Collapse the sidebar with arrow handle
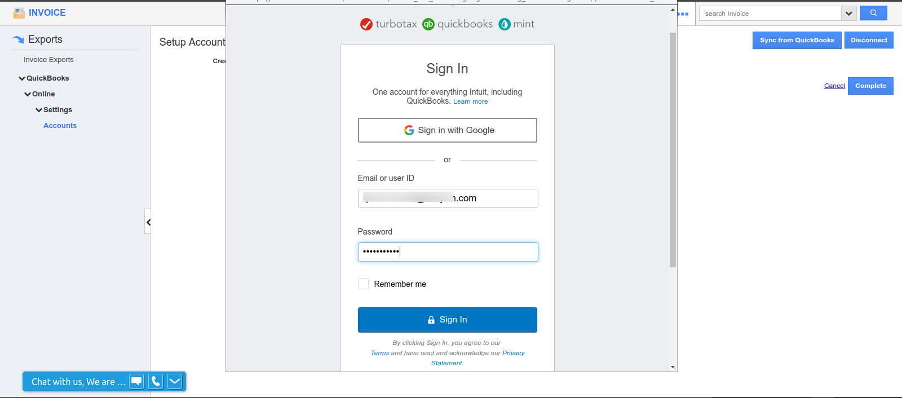This screenshot has height=398, width=902. pyautogui.click(x=148, y=222)
